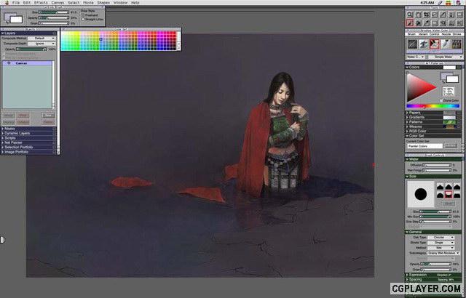Expand the Weaves section
This screenshot has width=466, height=298.
(407, 126)
